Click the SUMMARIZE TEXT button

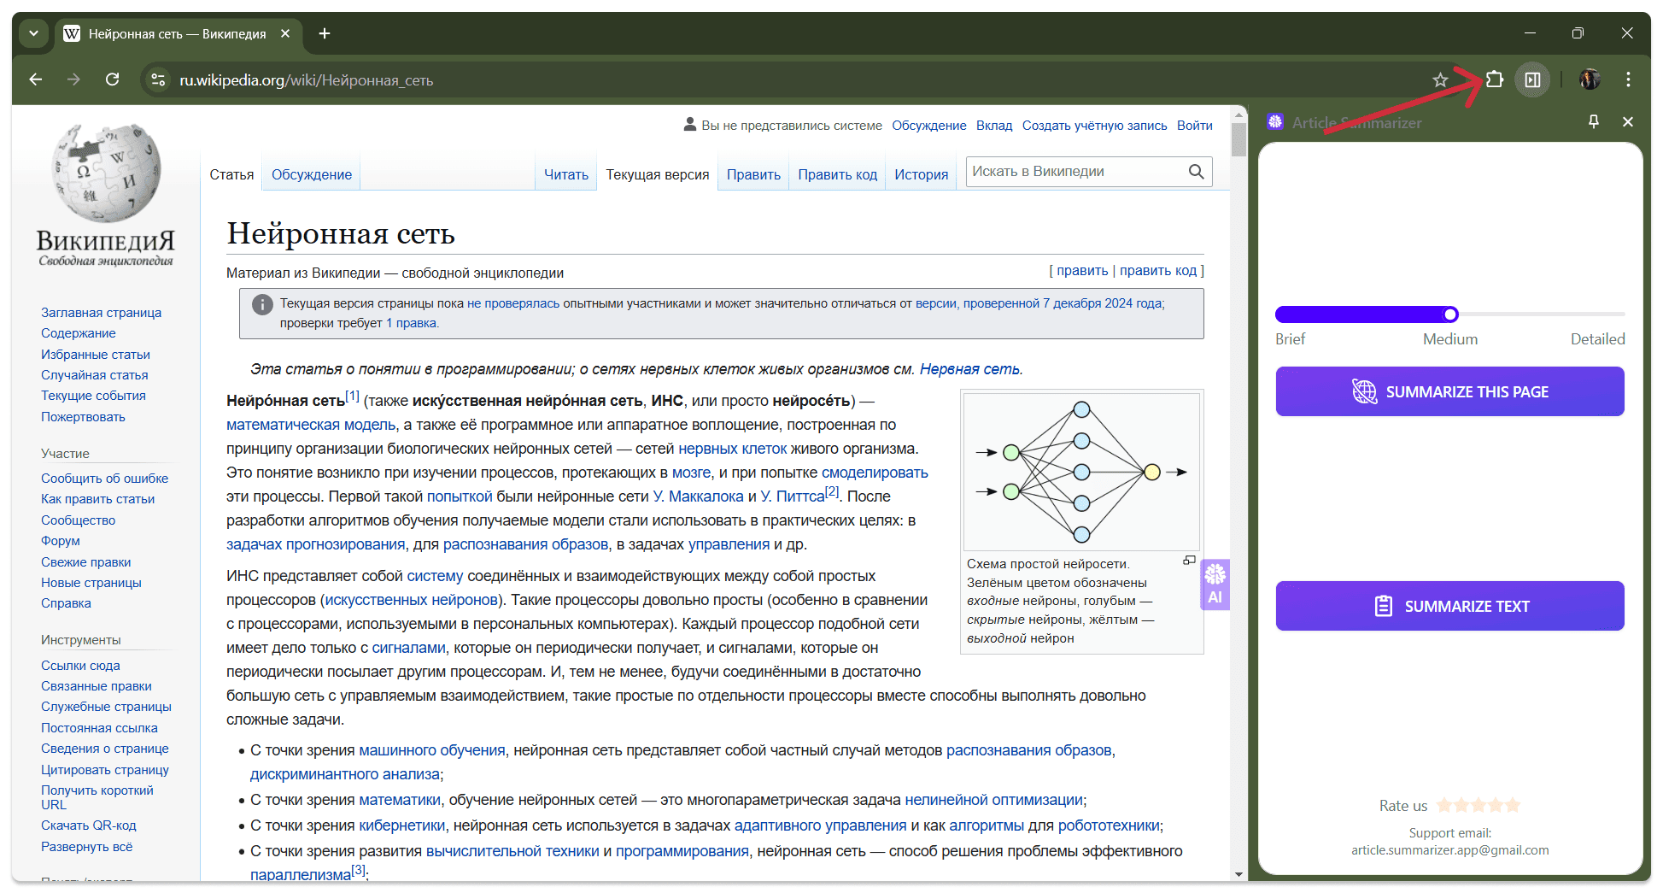coord(1449,606)
